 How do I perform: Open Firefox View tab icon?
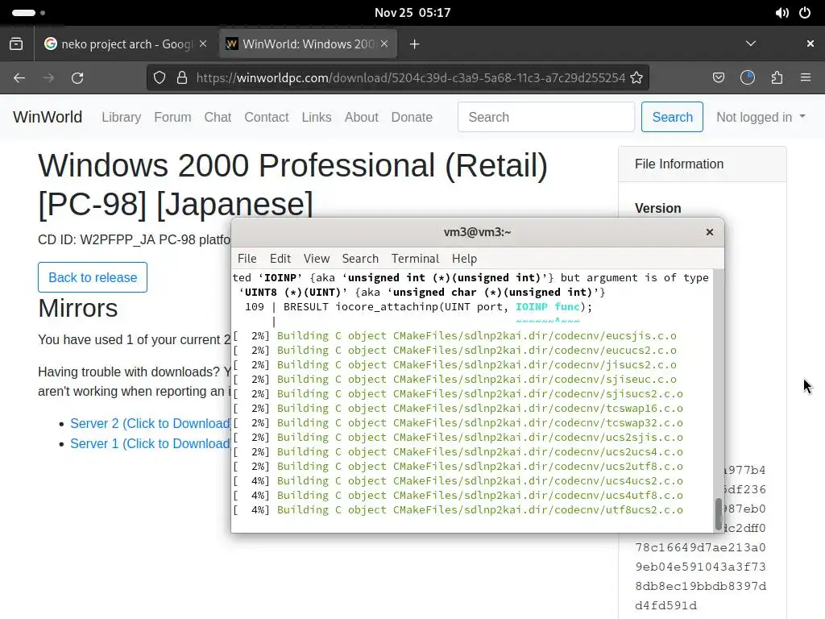click(16, 44)
